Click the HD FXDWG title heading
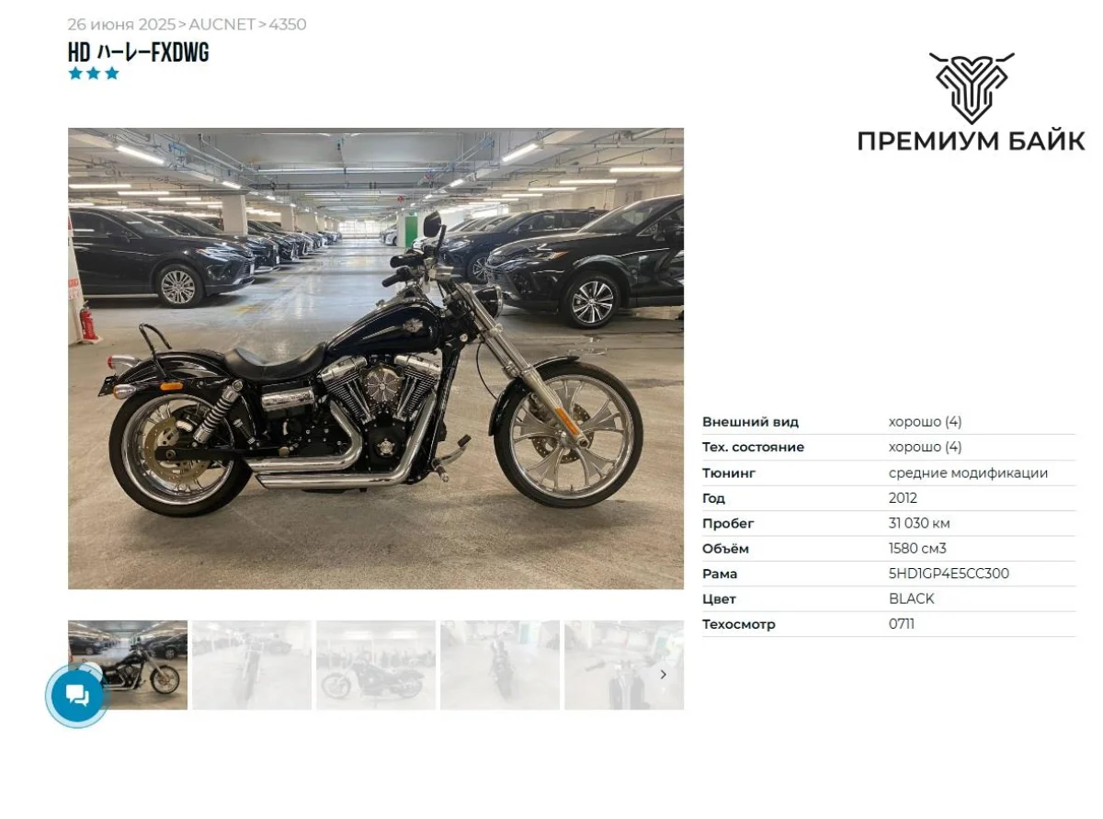The width and height of the screenshot is (1103, 819). [x=139, y=52]
